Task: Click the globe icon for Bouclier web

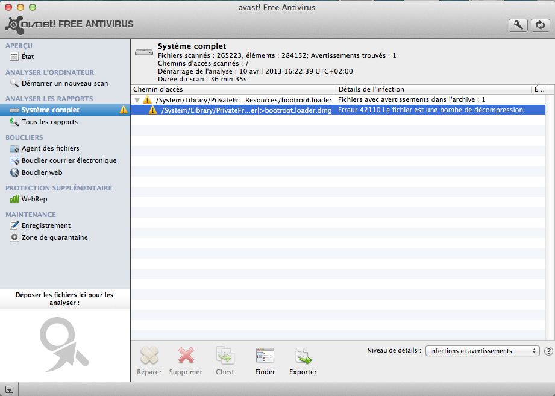Action: [14, 172]
